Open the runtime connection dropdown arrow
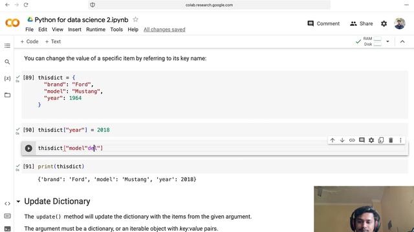This screenshot has width=414, height=232. coord(387,41)
